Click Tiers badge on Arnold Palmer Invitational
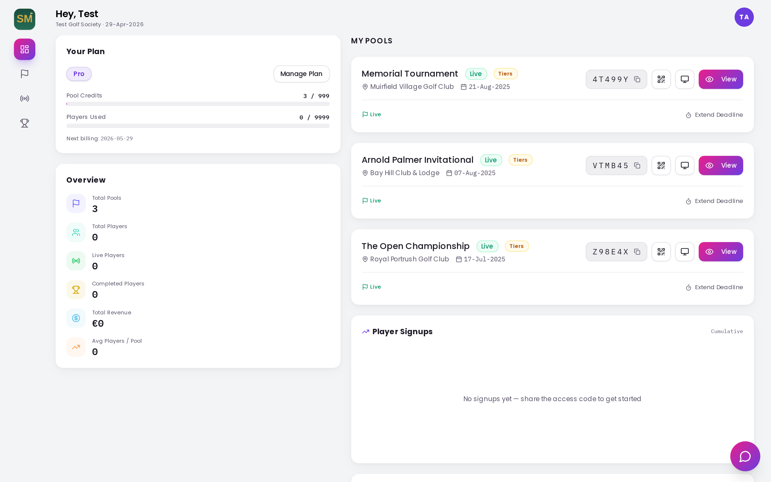 [x=520, y=160]
